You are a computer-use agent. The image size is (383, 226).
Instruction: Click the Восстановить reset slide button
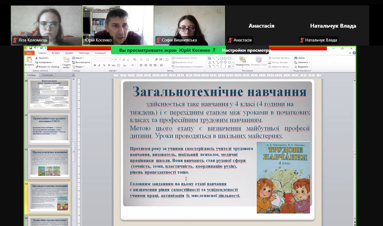tap(81, 62)
